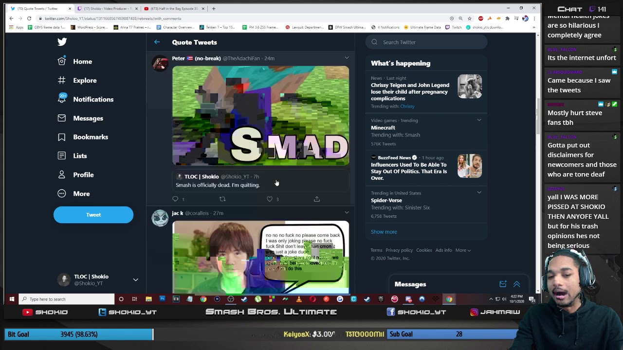Expand the Messages drawer
623x350 pixels.
pos(517,284)
